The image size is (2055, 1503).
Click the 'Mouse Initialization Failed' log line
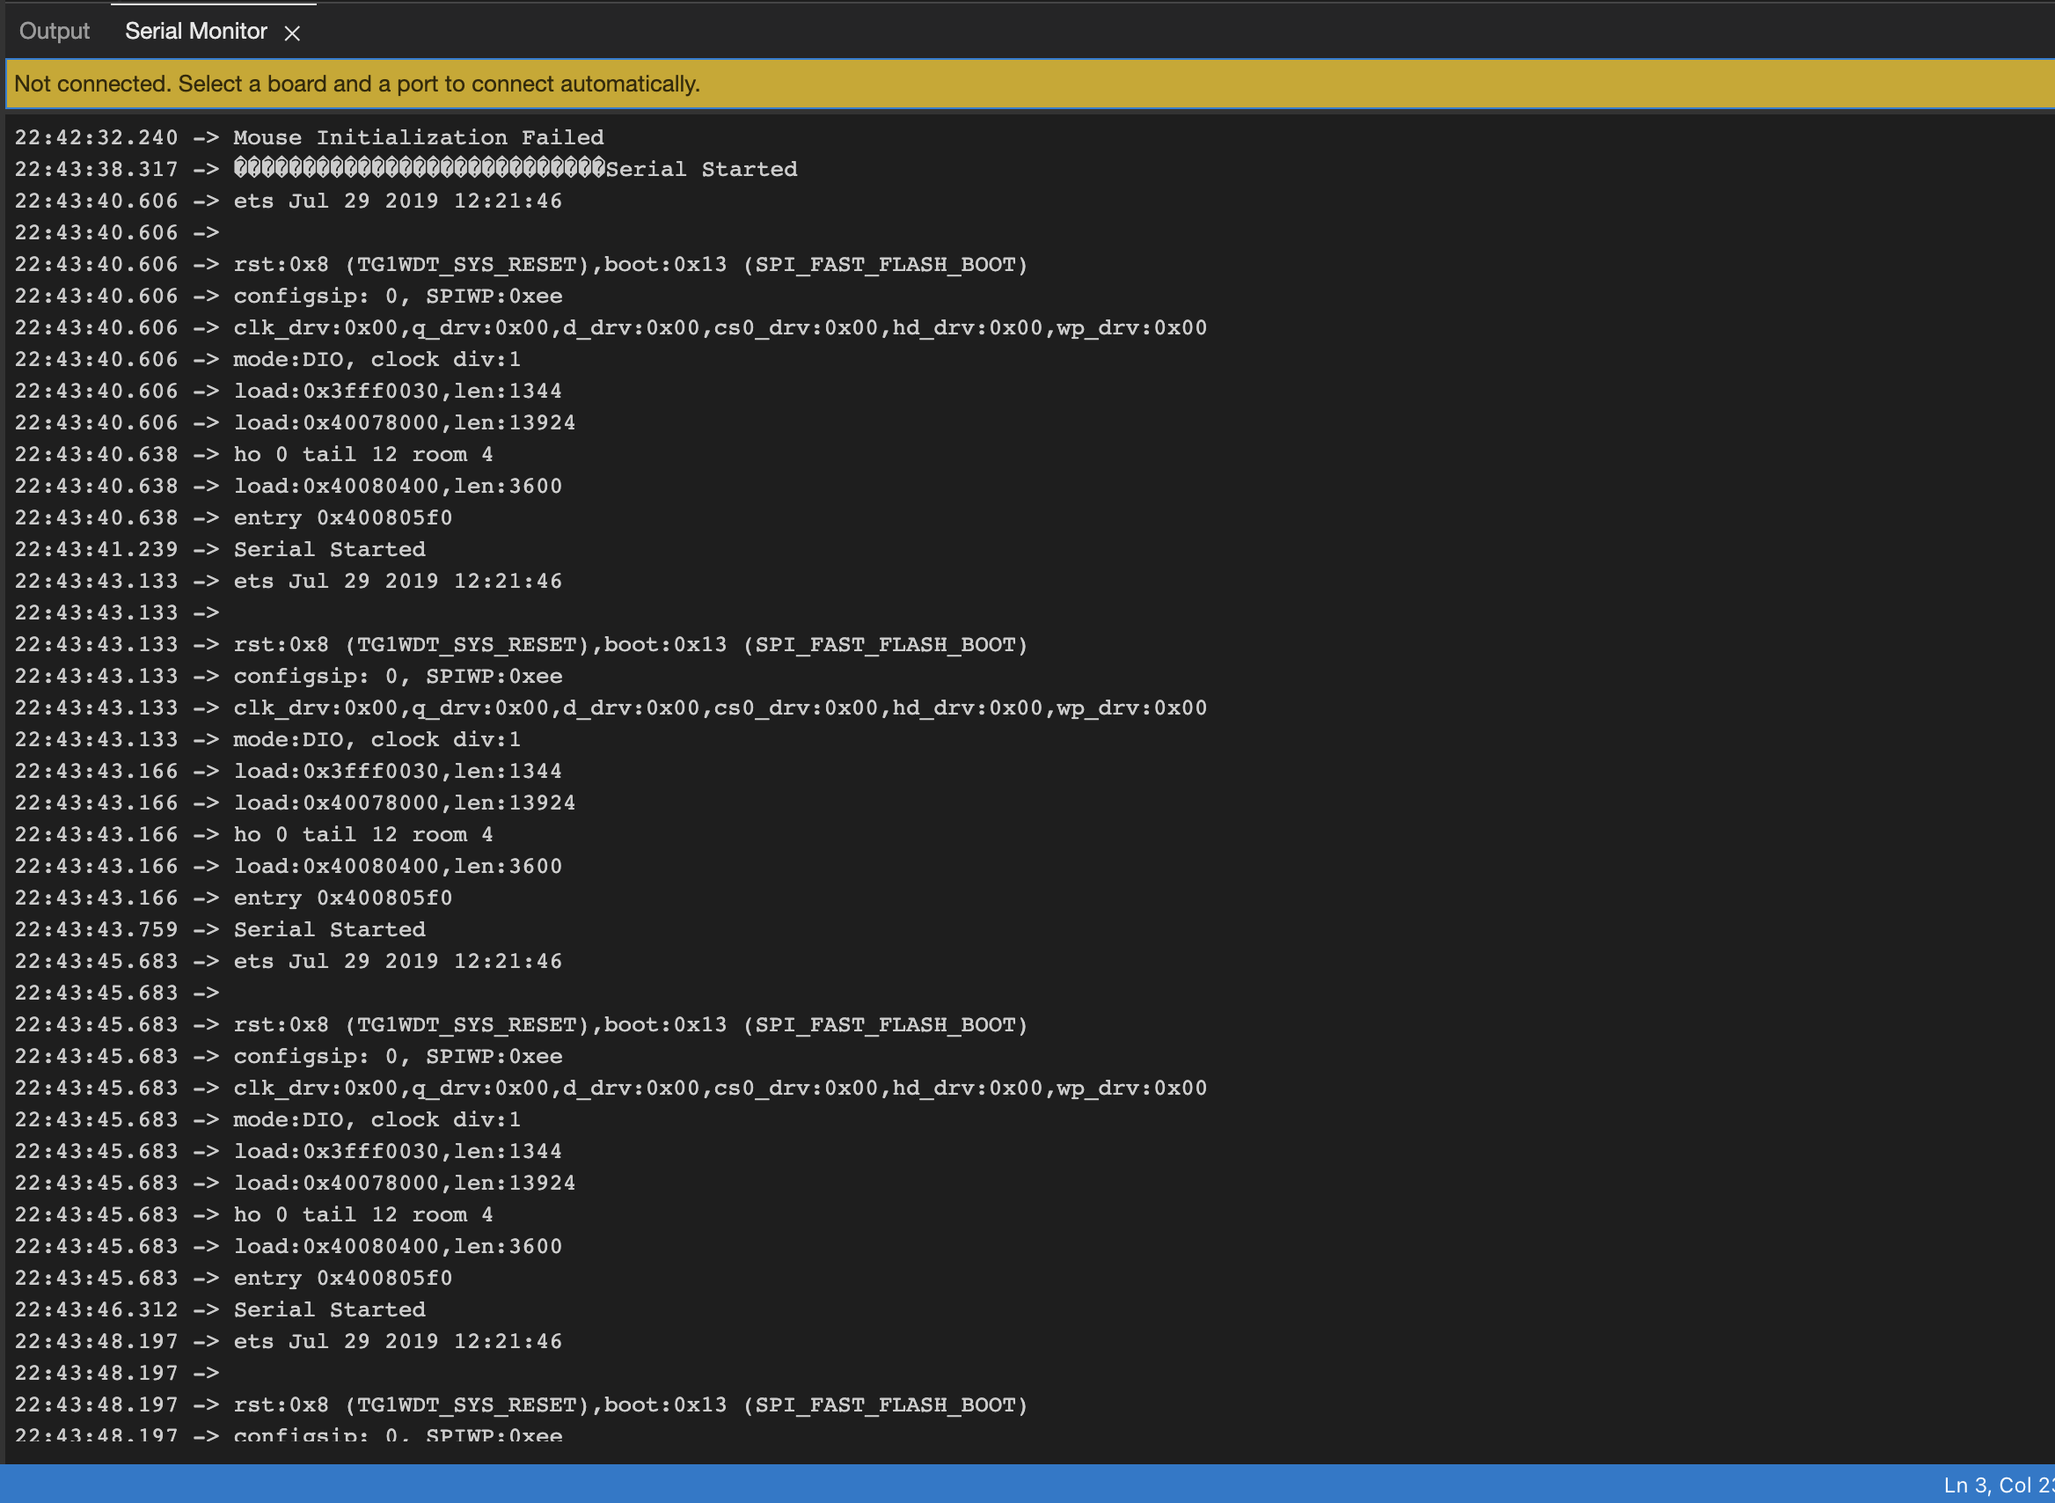click(x=418, y=137)
